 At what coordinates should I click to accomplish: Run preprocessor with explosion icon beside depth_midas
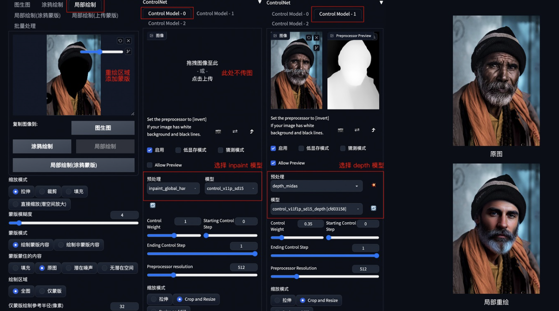pyautogui.click(x=374, y=186)
